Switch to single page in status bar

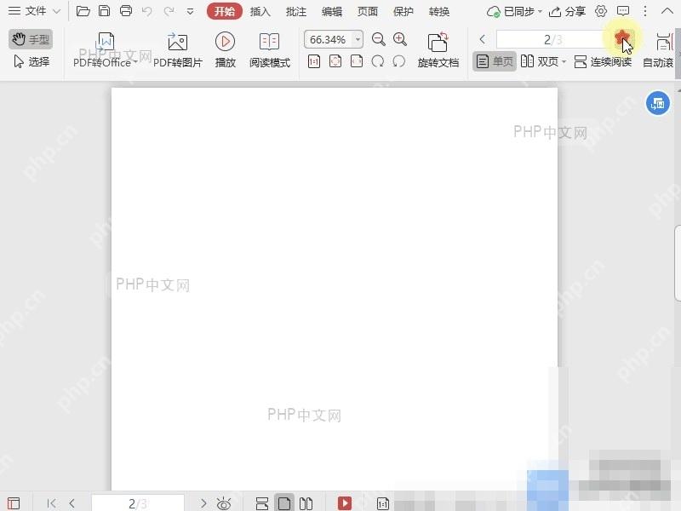coord(284,503)
